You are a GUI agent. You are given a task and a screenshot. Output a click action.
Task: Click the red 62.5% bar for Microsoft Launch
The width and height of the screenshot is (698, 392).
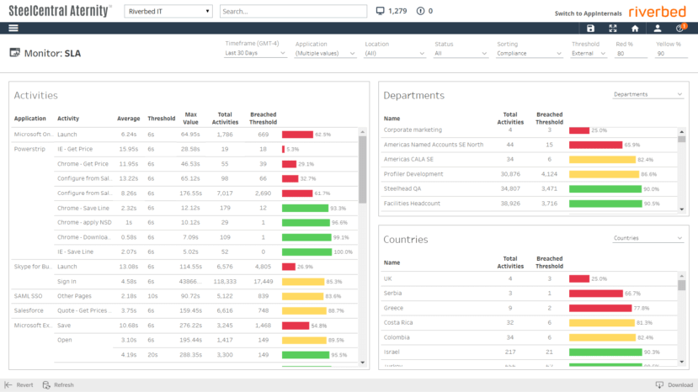[x=297, y=135]
